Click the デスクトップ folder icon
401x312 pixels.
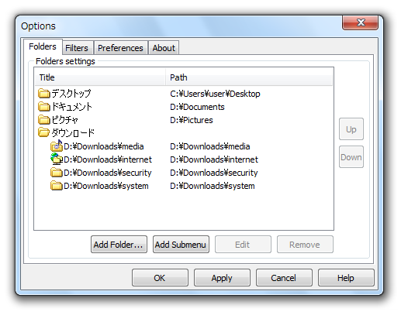coord(44,94)
